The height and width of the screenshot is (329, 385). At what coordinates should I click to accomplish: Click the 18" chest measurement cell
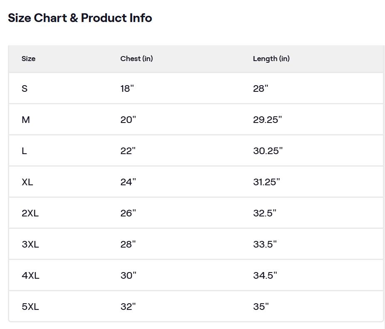tap(127, 88)
